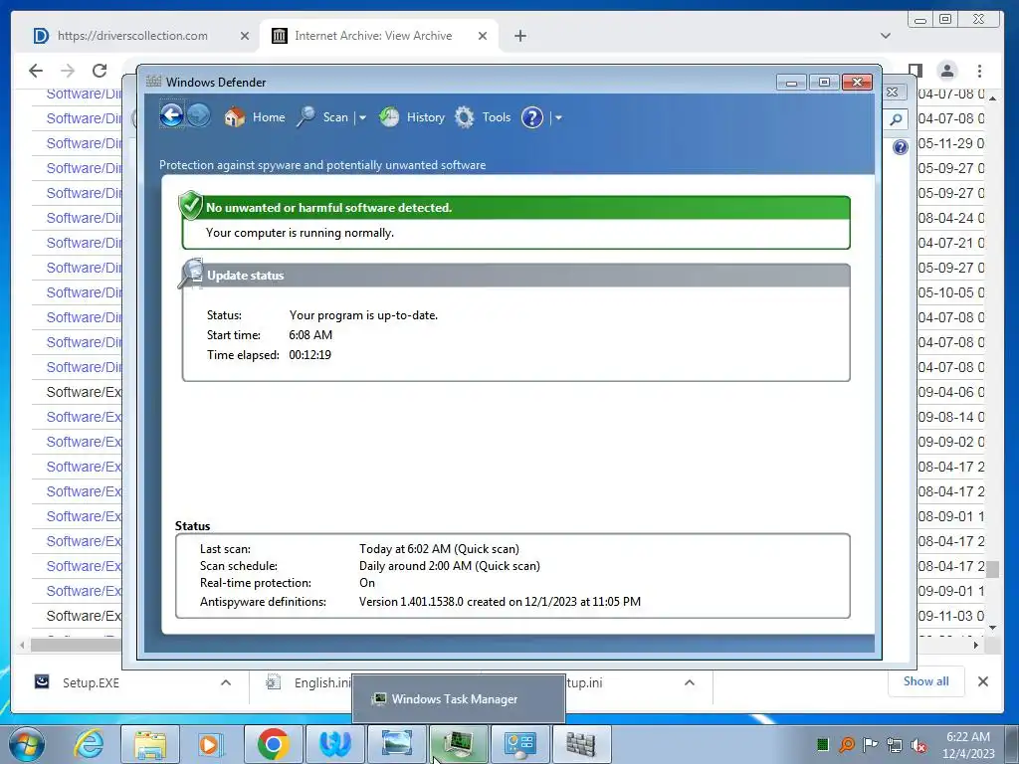Click the green square tray icon
The width and height of the screenshot is (1019, 764).
tap(823, 744)
